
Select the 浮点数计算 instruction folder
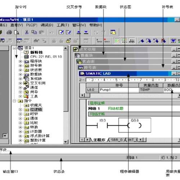(x=40, y=136)
